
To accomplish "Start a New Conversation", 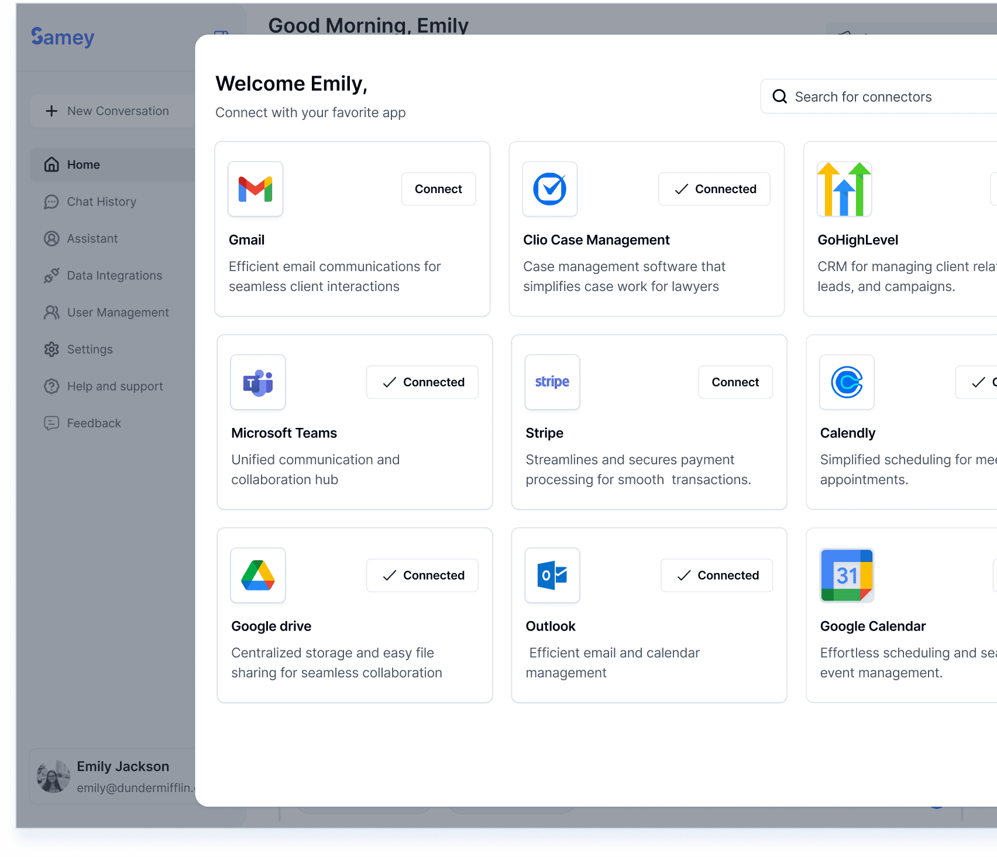I will point(112,111).
